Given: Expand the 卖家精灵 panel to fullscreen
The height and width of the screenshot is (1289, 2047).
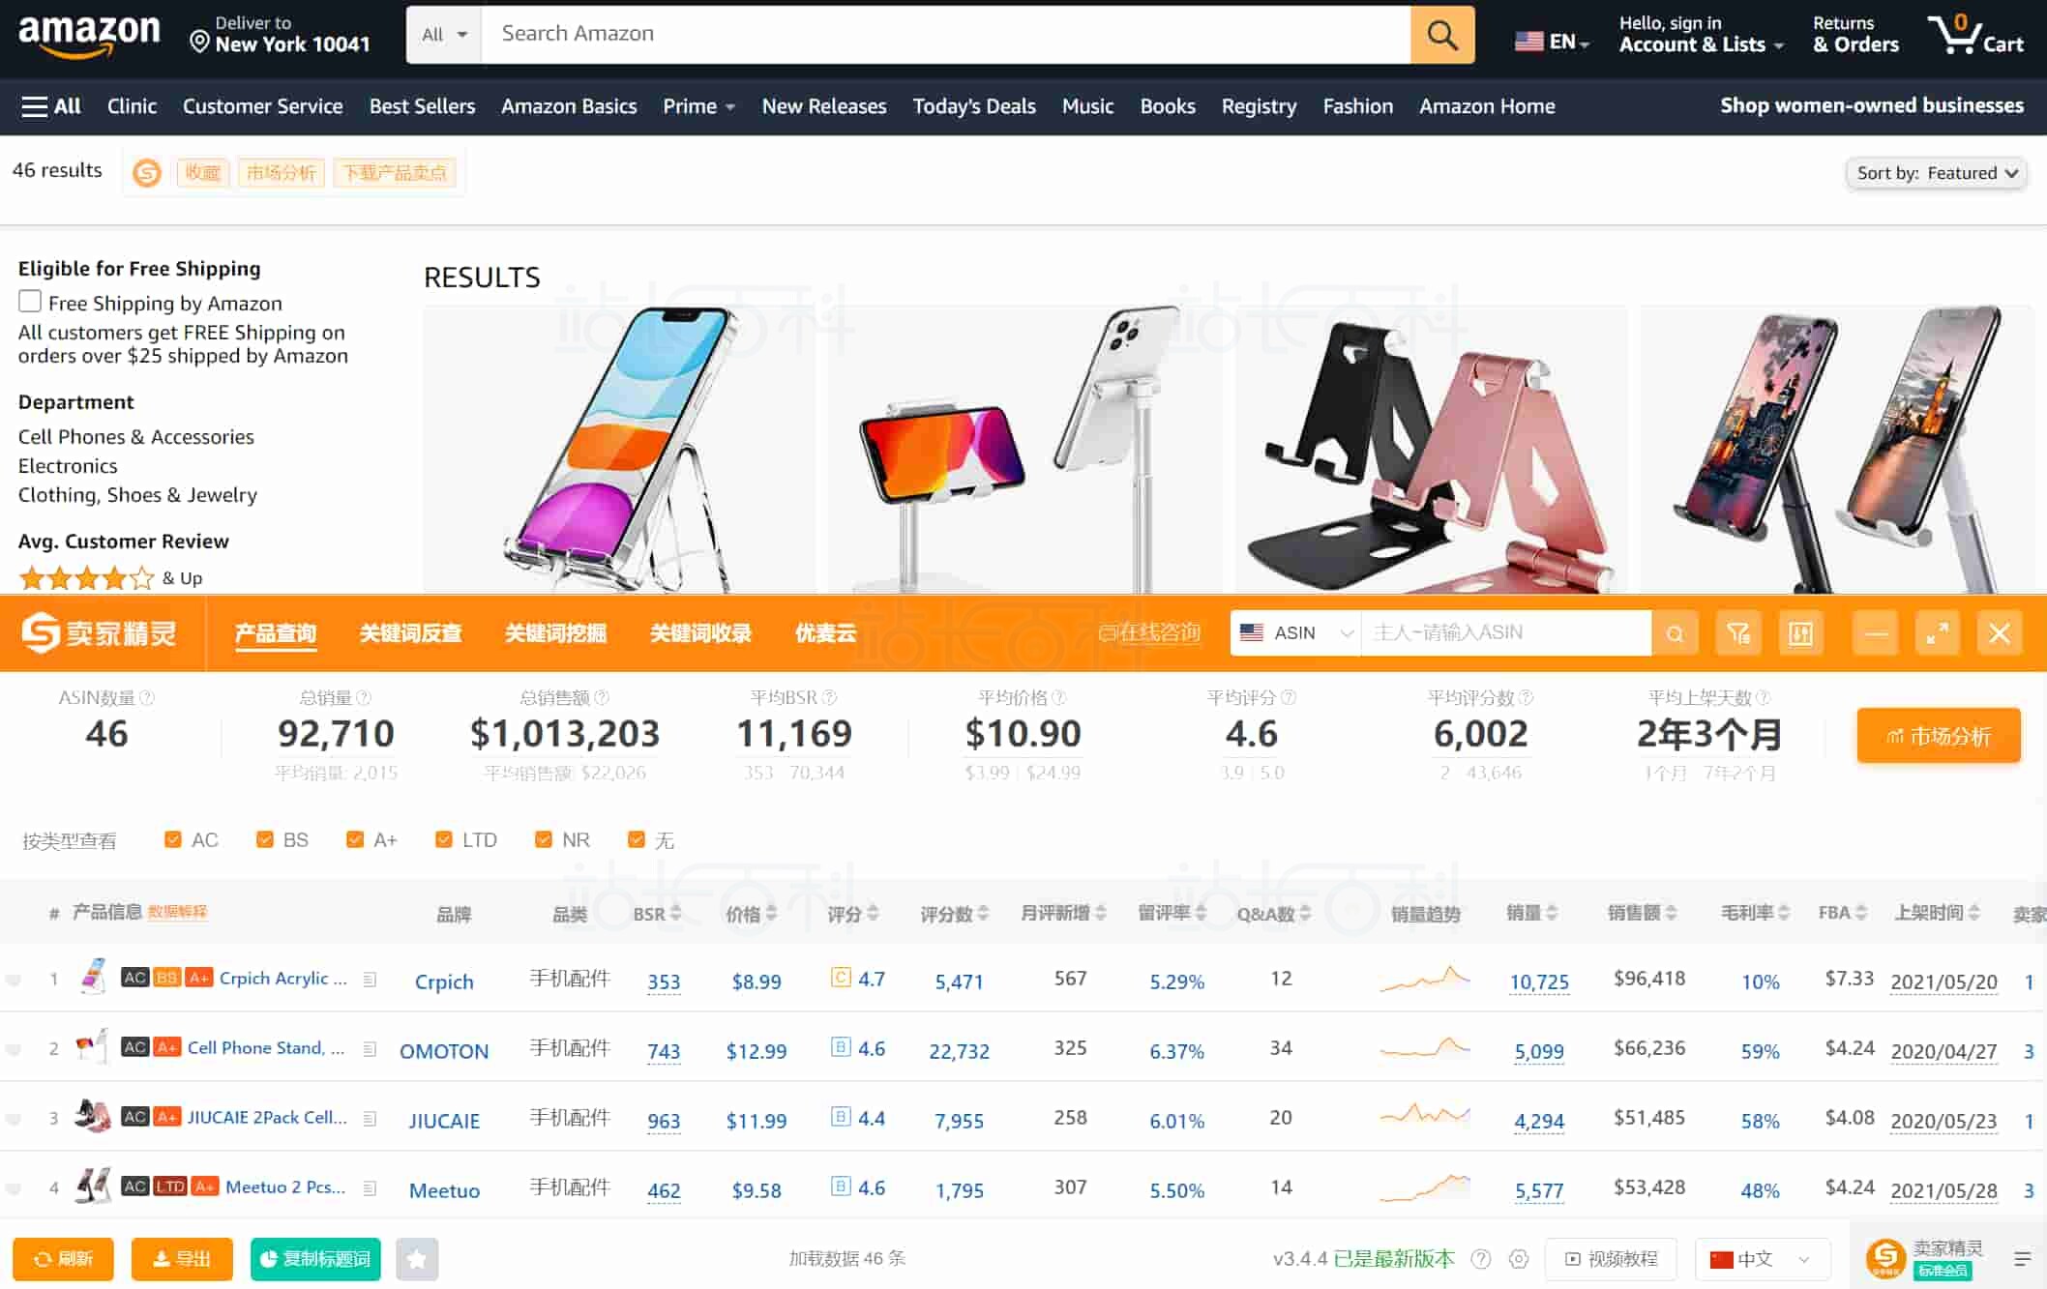Looking at the screenshot, I should click(x=1937, y=633).
